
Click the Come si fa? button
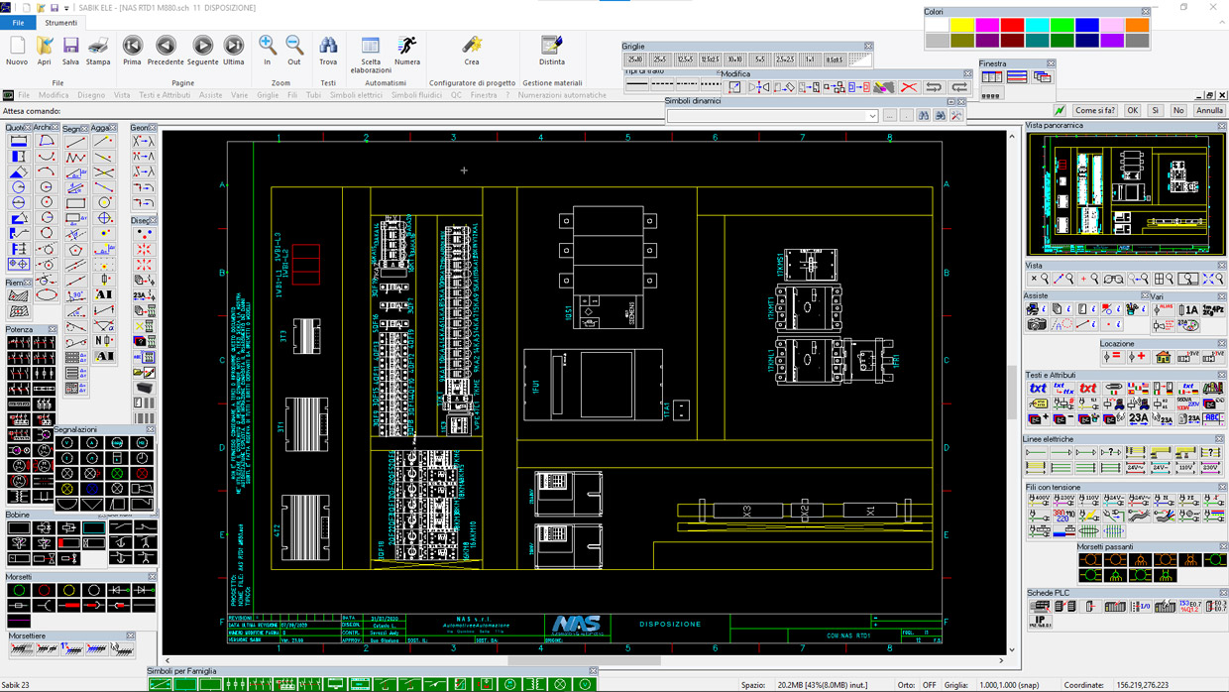tap(1095, 111)
